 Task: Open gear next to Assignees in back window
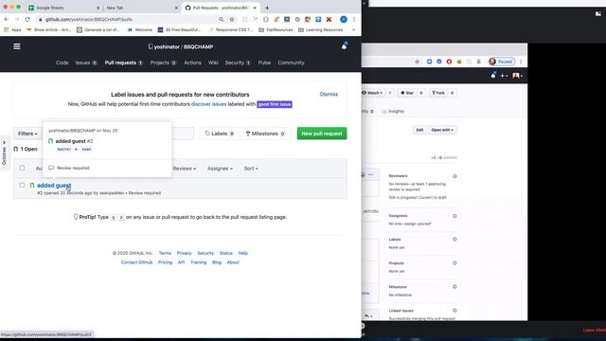point(454,216)
